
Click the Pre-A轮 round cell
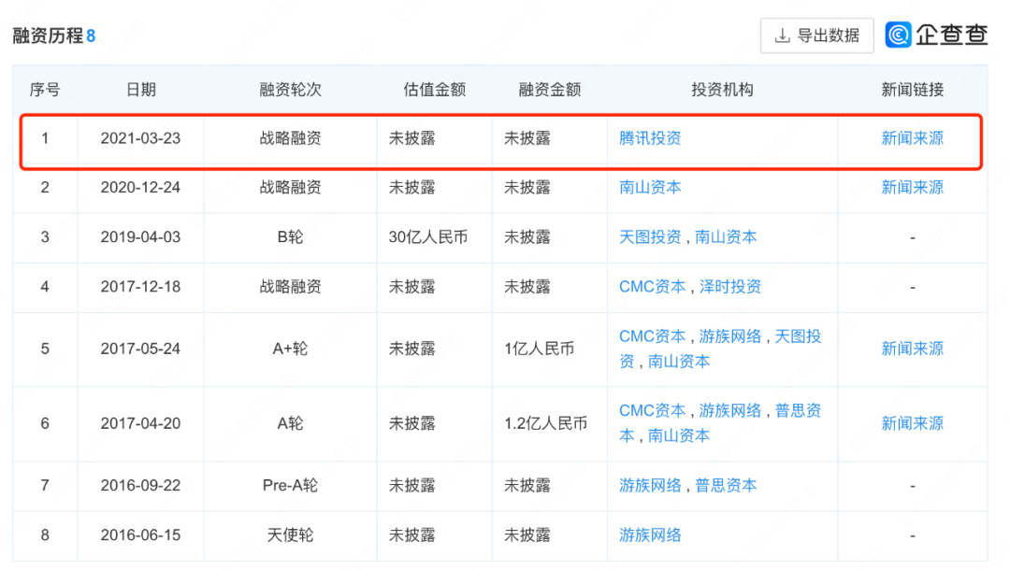(x=291, y=485)
